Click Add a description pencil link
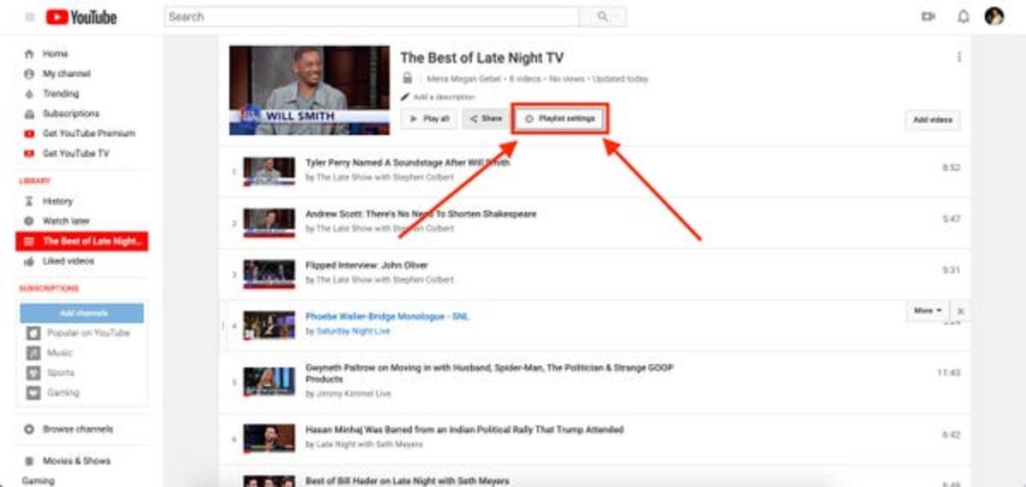The height and width of the screenshot is (487, 1026). click(438, 97)
